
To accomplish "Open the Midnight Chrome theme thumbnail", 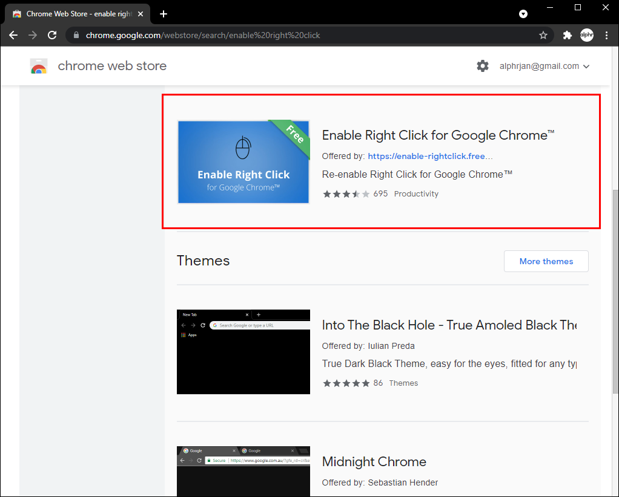I will point(243,472).
